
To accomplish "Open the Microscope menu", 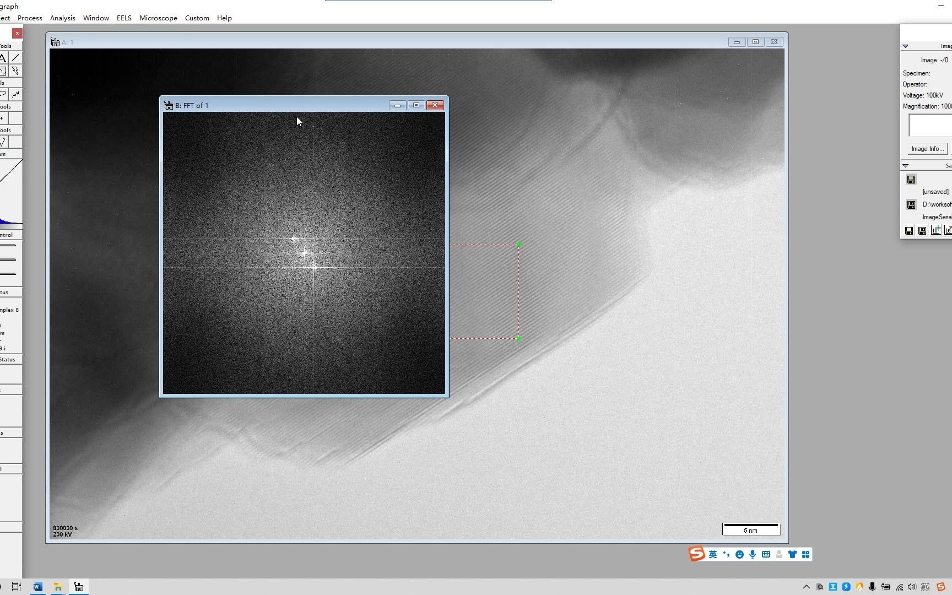I will coord(158,18).
